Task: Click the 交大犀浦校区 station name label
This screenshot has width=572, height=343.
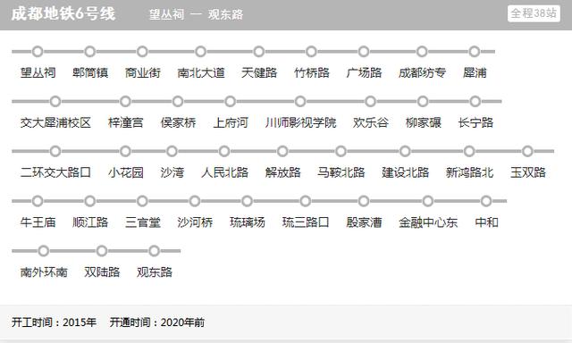Action: [x=55, y=122]
